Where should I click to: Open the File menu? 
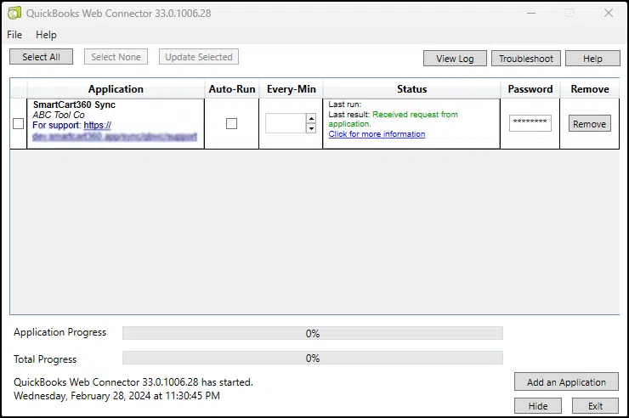[x=14, y=35]
